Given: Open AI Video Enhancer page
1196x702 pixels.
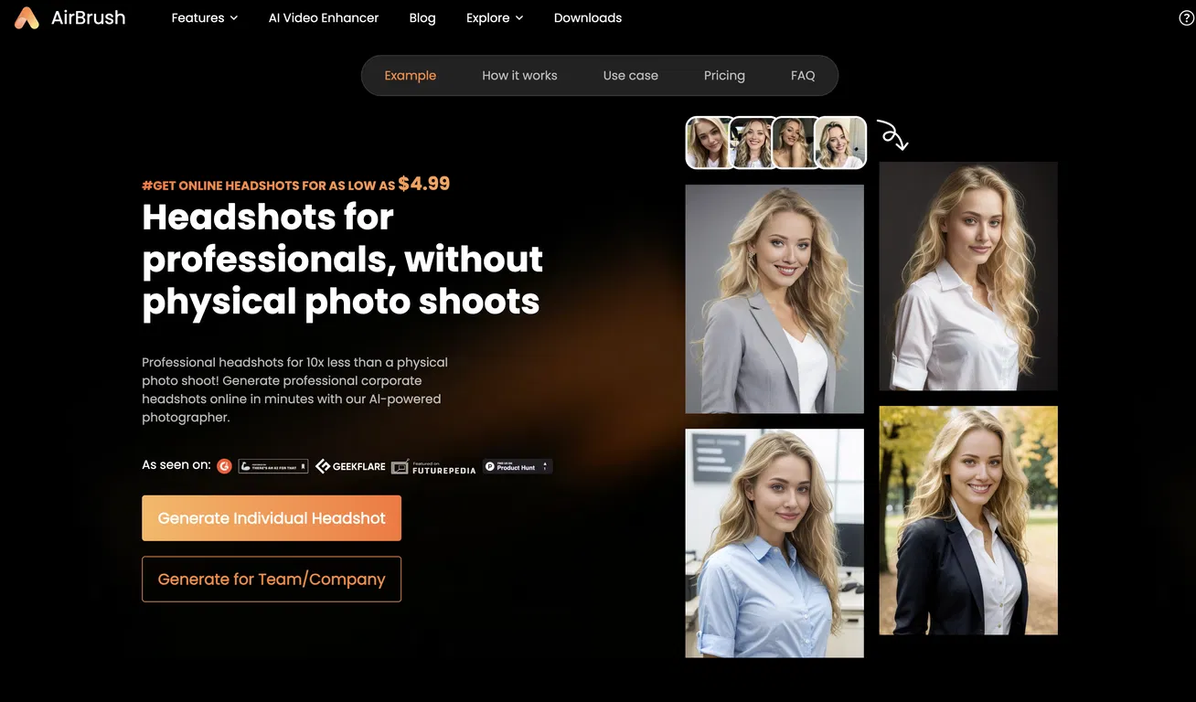Looking at the screenshot, I should [324, 17].
